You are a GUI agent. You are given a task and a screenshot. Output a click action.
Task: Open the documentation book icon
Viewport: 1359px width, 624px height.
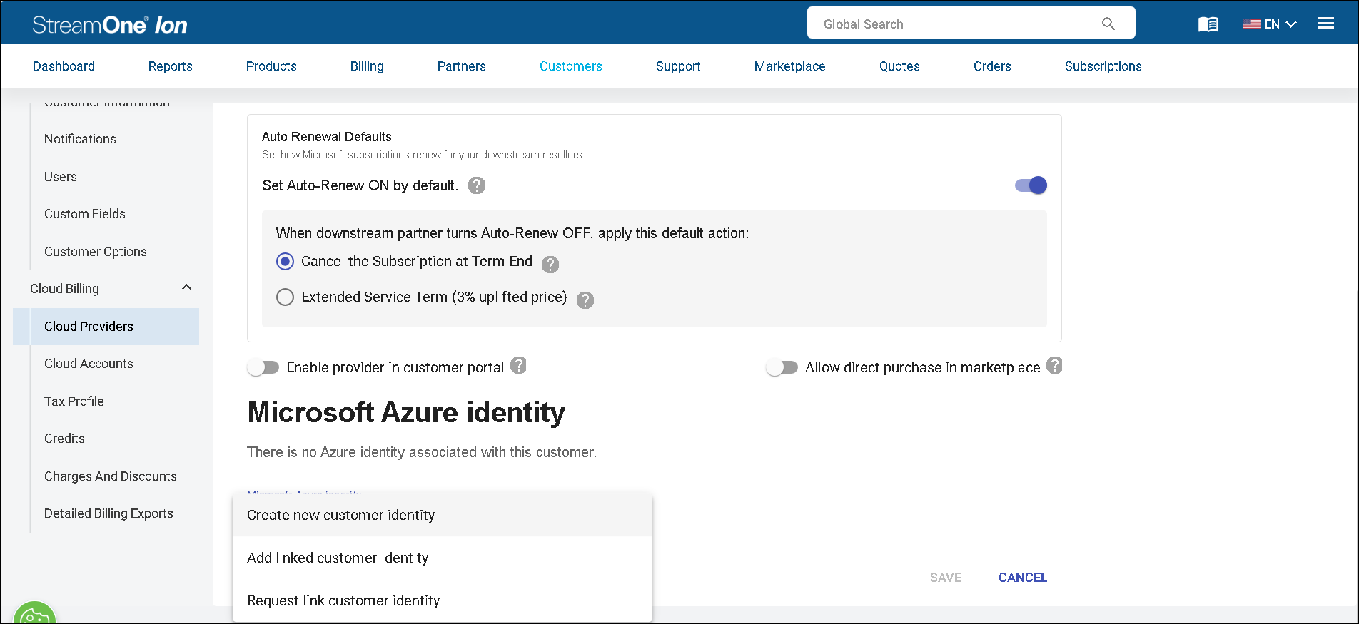tap(1208, 24)
